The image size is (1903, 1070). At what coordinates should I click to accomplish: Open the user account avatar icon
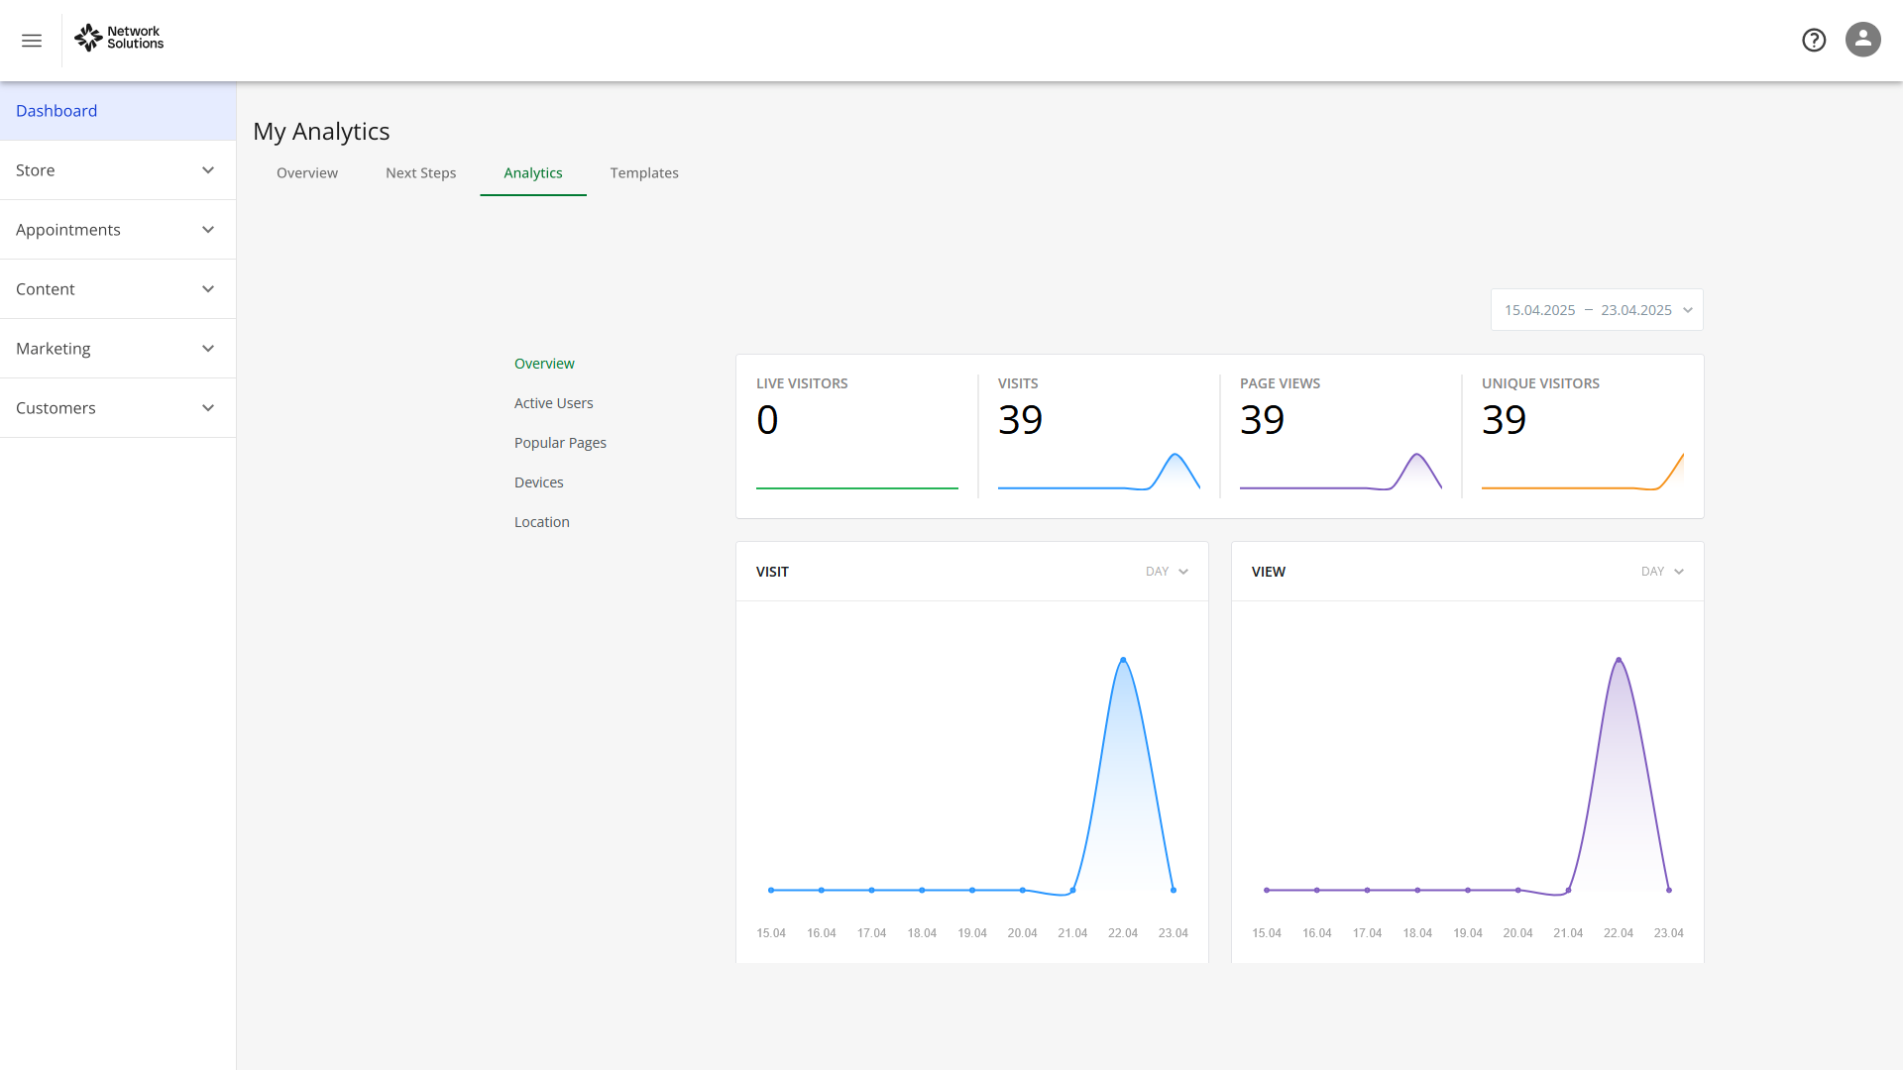pyautogui.click(x=1862, y=40)
